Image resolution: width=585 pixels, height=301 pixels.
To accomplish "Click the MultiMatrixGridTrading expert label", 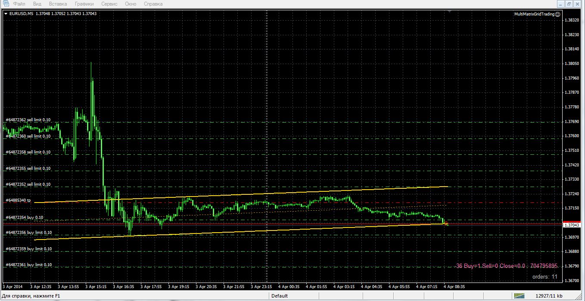I will [x=534, y=14].
